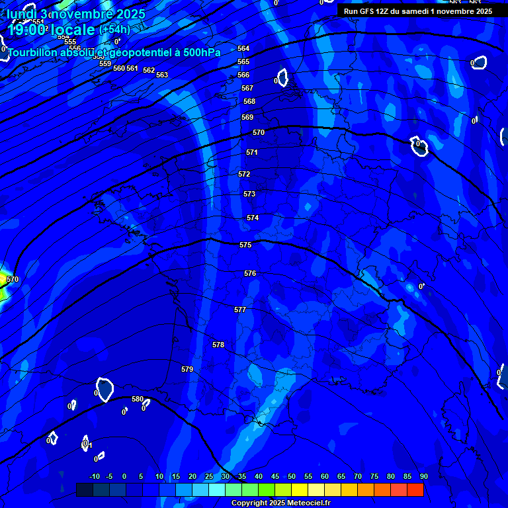Select the 564 contour label near the top
The width and height of the screenshot is (508, 508).
pos(243,48)
